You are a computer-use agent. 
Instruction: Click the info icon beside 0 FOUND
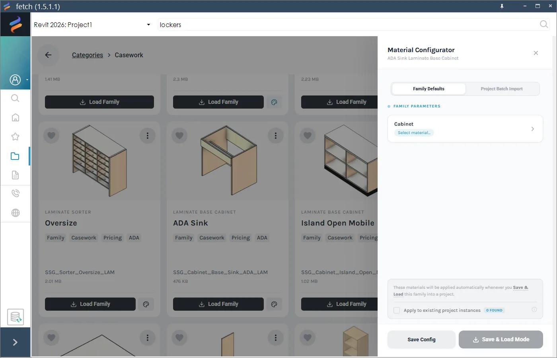534,309
